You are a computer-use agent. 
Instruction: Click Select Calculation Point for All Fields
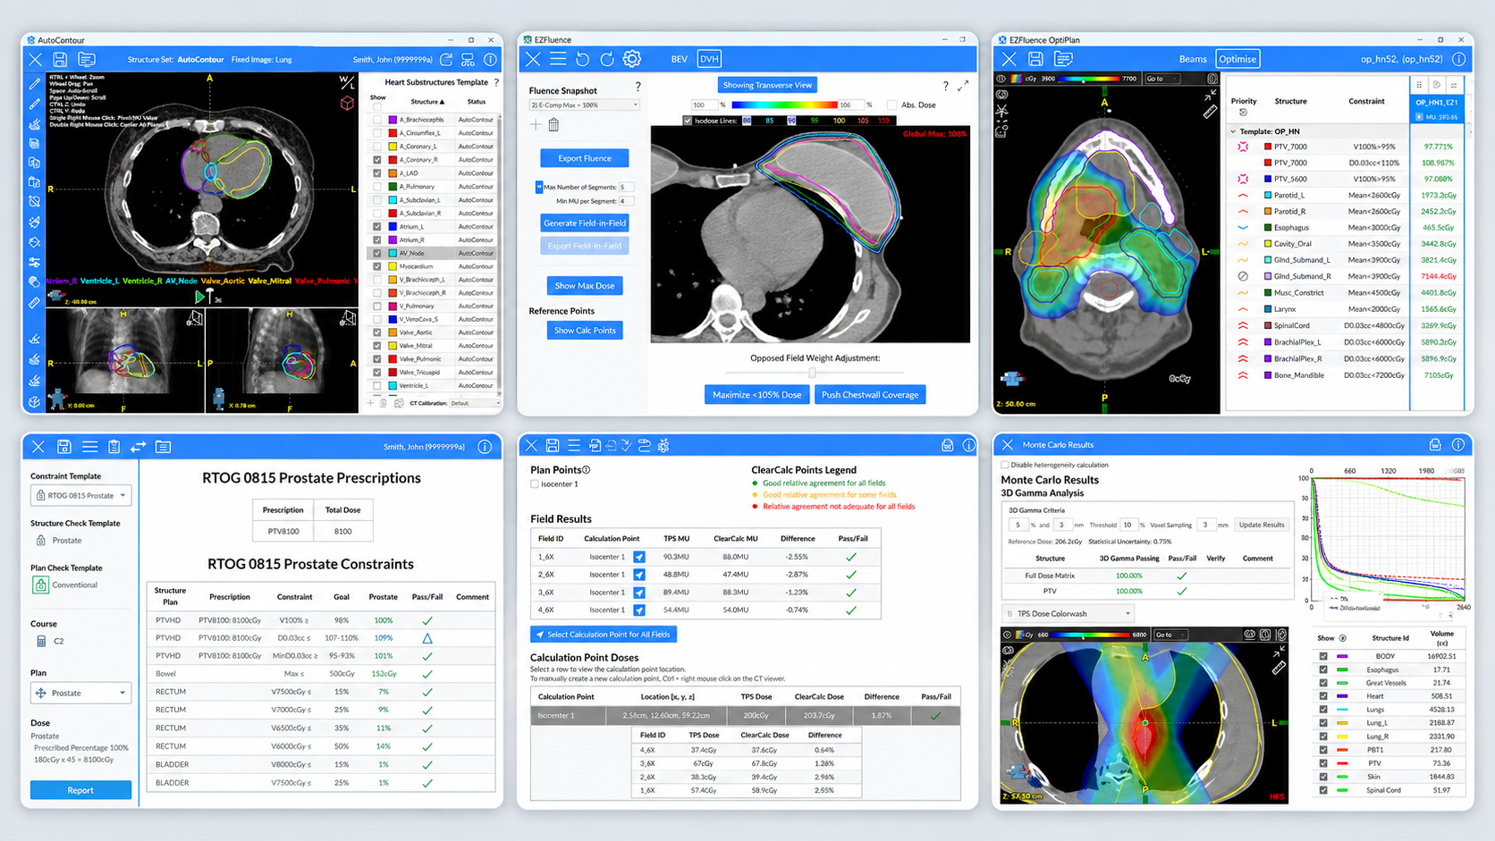pos(604,635)
